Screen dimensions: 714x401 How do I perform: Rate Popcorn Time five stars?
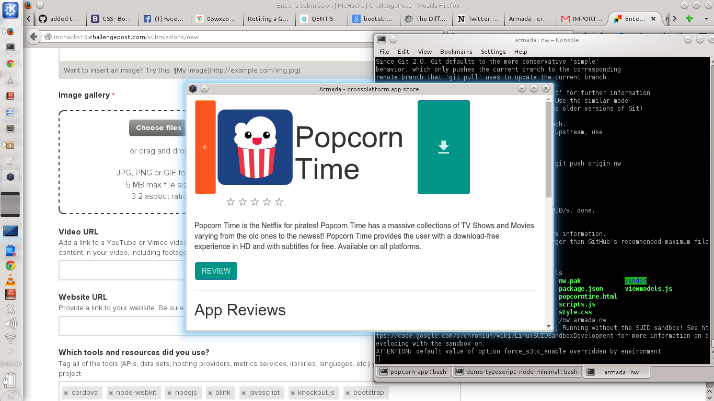(x=279, y=202)
